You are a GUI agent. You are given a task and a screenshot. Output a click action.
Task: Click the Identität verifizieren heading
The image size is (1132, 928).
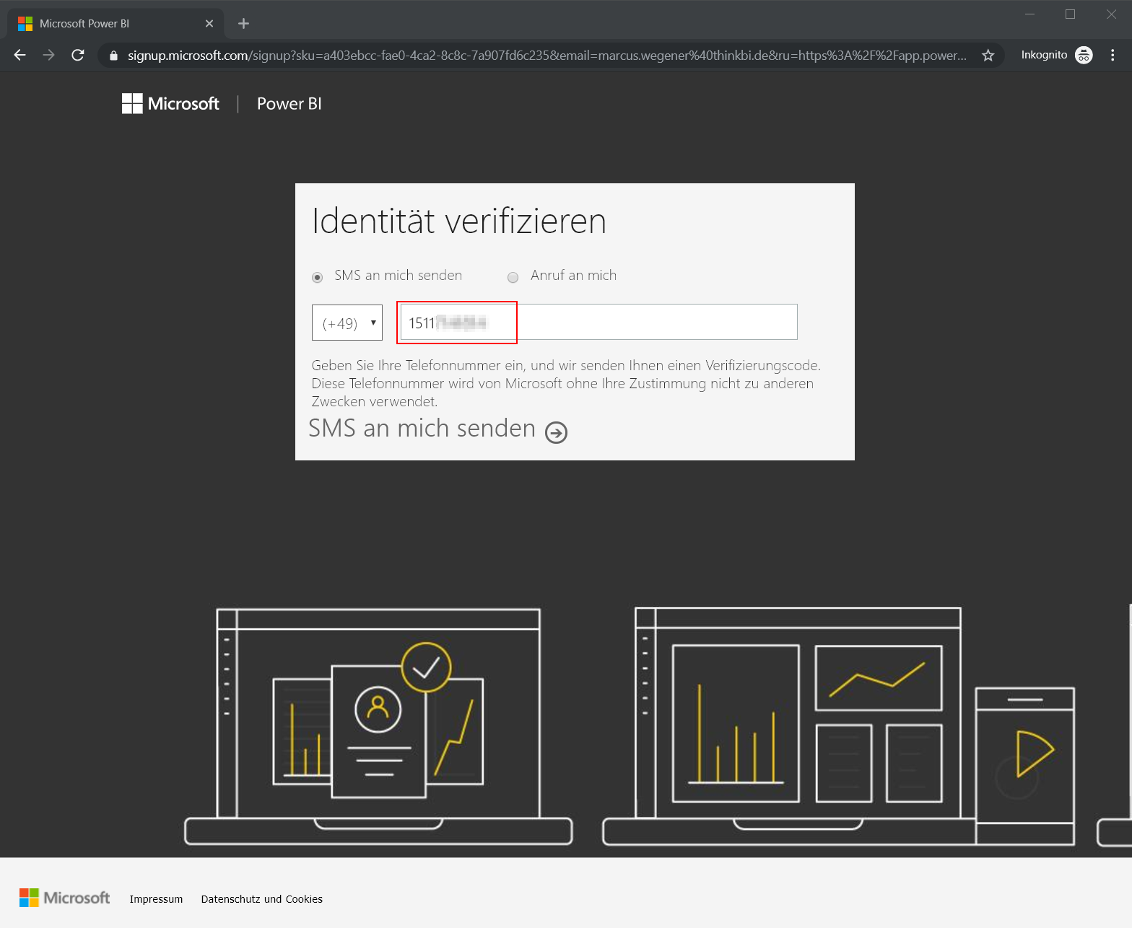click(459, 221)
